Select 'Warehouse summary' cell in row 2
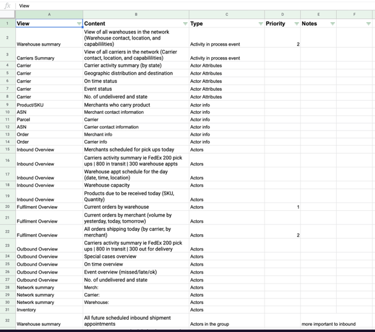Screen dimensions: 375x332 49,38
